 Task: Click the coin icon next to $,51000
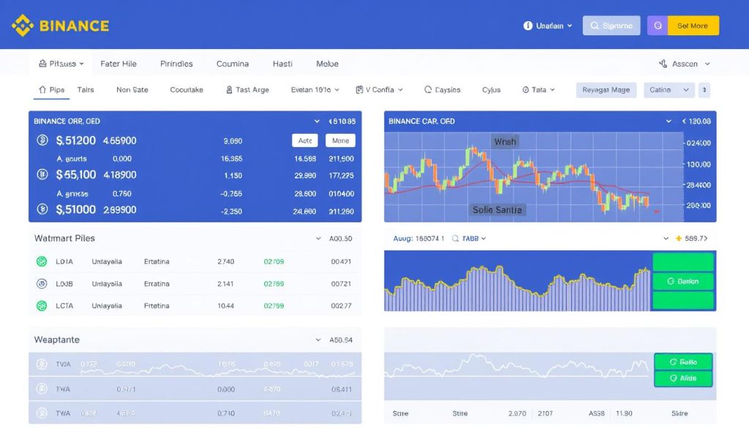[42, 209]
